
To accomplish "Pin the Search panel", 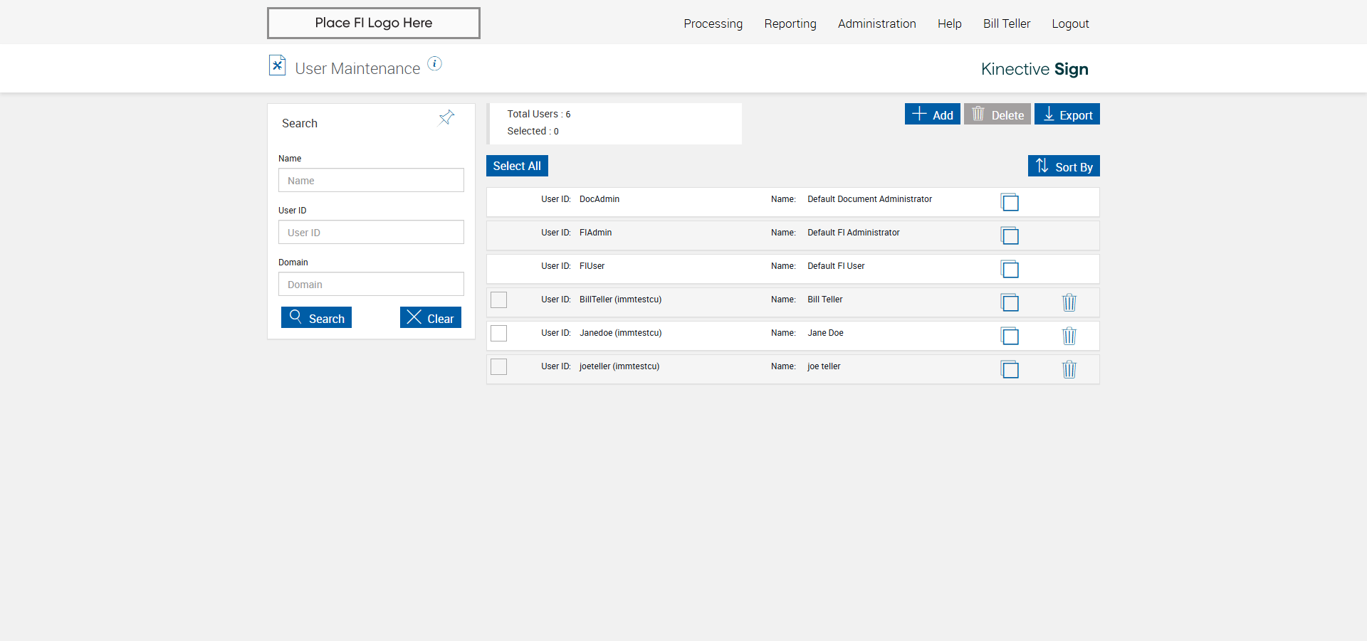I will click(x=446, y=117).
